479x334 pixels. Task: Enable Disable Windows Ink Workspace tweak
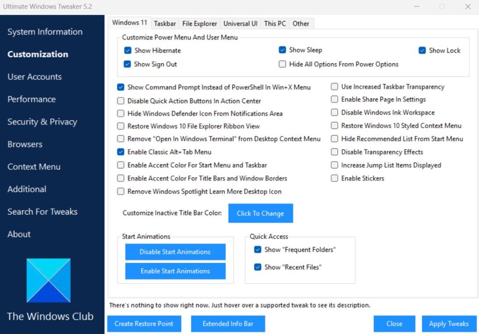334,113
